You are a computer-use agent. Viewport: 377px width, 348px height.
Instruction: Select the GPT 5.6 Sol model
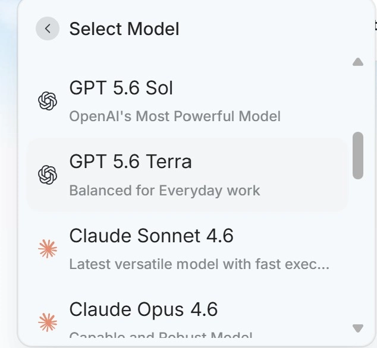click(x=187, y=101)
